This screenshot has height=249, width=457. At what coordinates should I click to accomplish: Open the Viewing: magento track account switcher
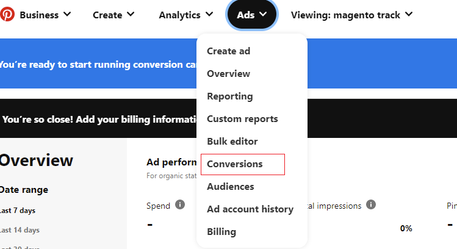point(351,15)
